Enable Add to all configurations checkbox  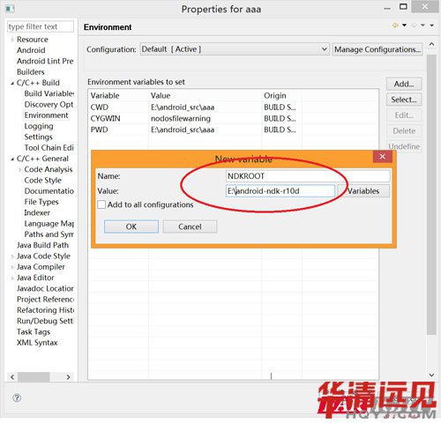tap(101, 204)
